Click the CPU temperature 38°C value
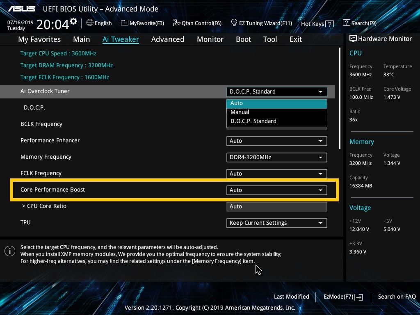Image resolution: width=420 pixels, height=315 pixels. click(x=389, y=75)
